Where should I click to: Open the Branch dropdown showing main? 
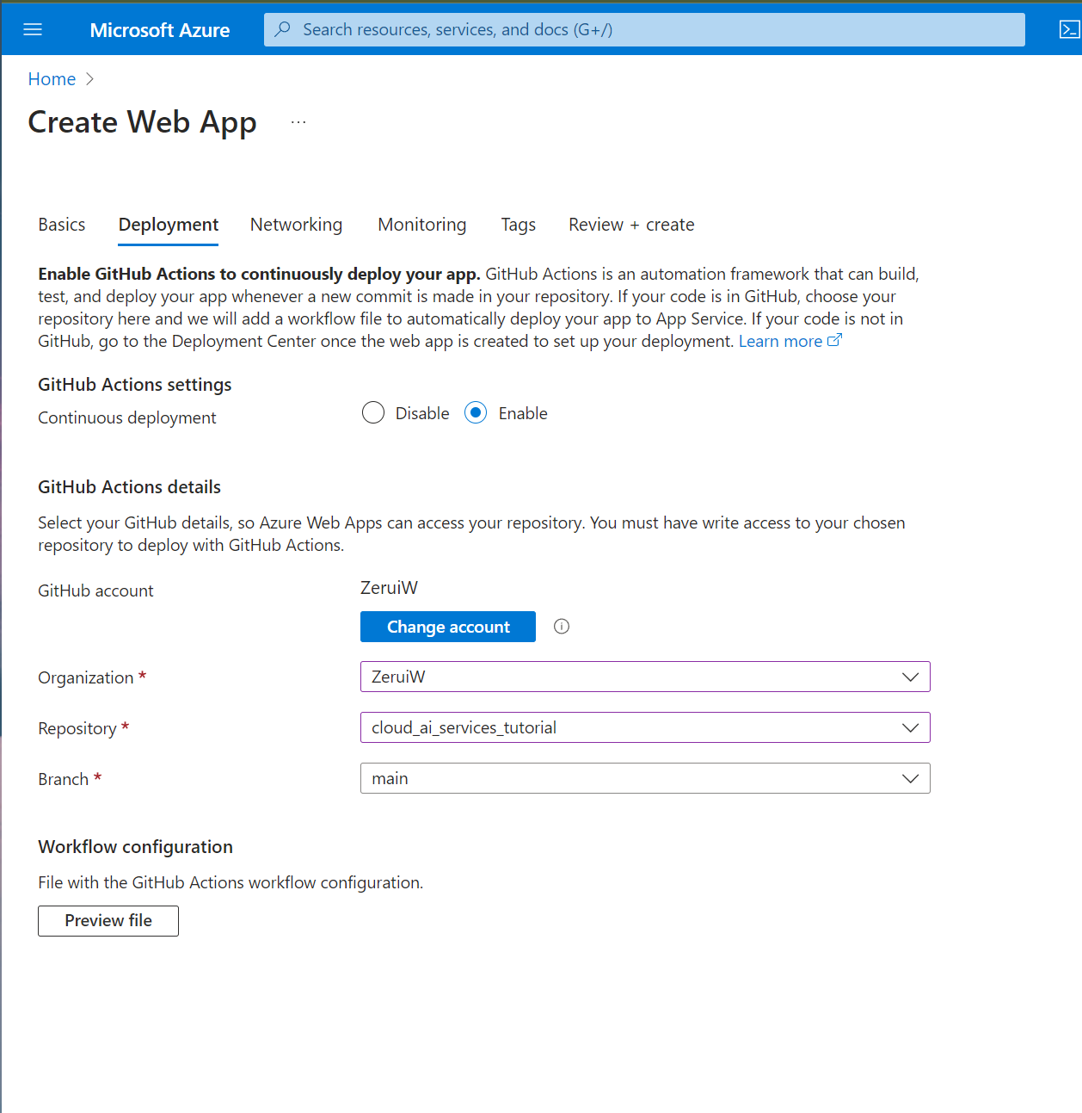tap(645, 778)
